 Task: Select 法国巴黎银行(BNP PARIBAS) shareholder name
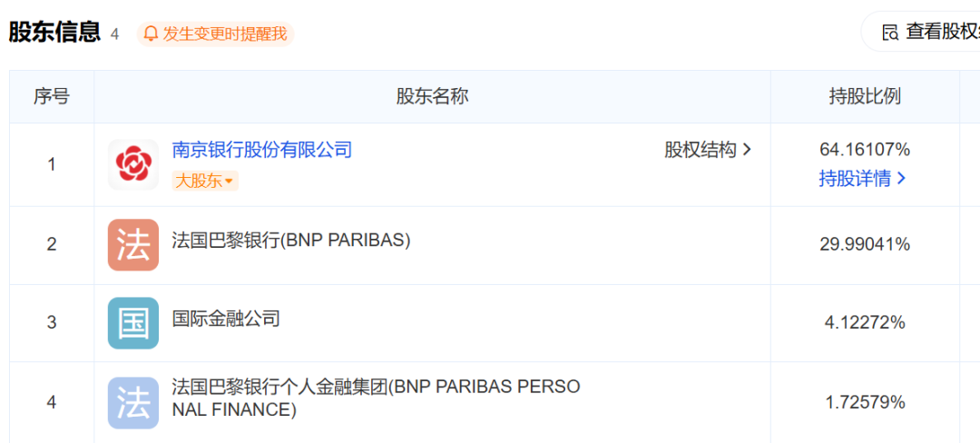[x=291, y=241]
